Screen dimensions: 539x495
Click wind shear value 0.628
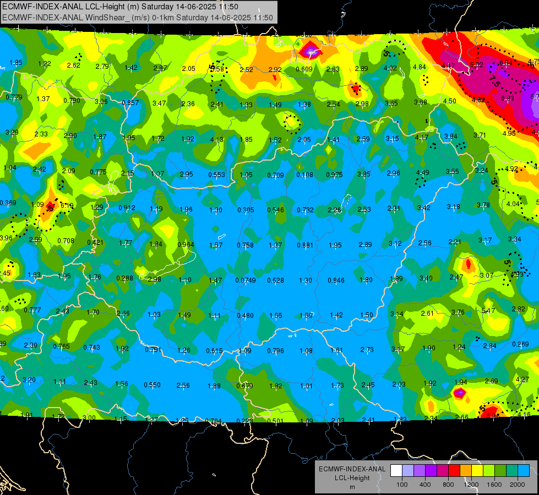point(275,280)
